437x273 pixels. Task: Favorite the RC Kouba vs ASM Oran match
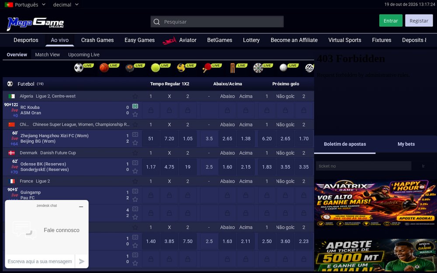(135, 114)
